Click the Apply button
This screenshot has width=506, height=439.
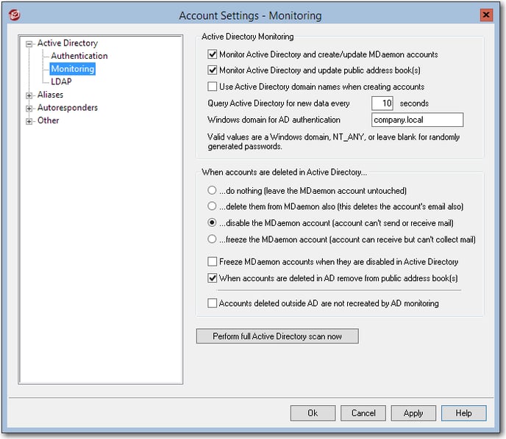pyautogui.click(x=413, y=413)
